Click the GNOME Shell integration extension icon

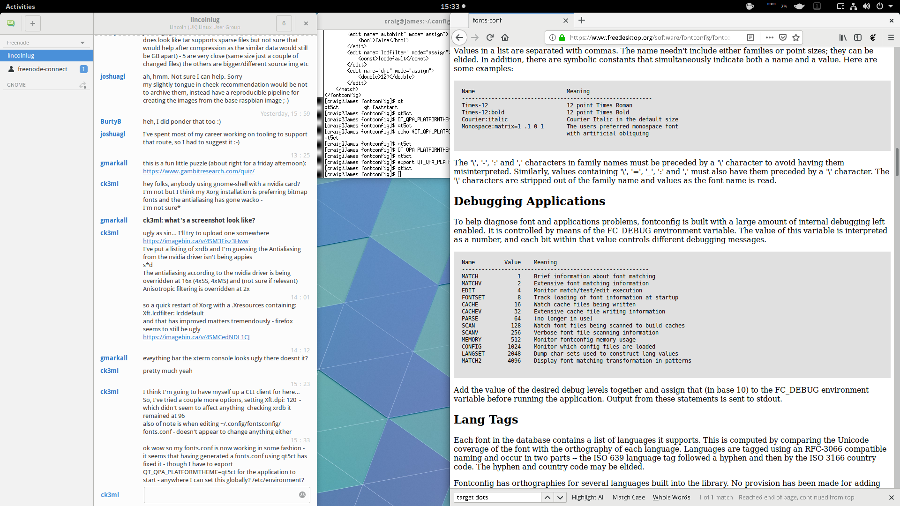(x=873, y=37)
